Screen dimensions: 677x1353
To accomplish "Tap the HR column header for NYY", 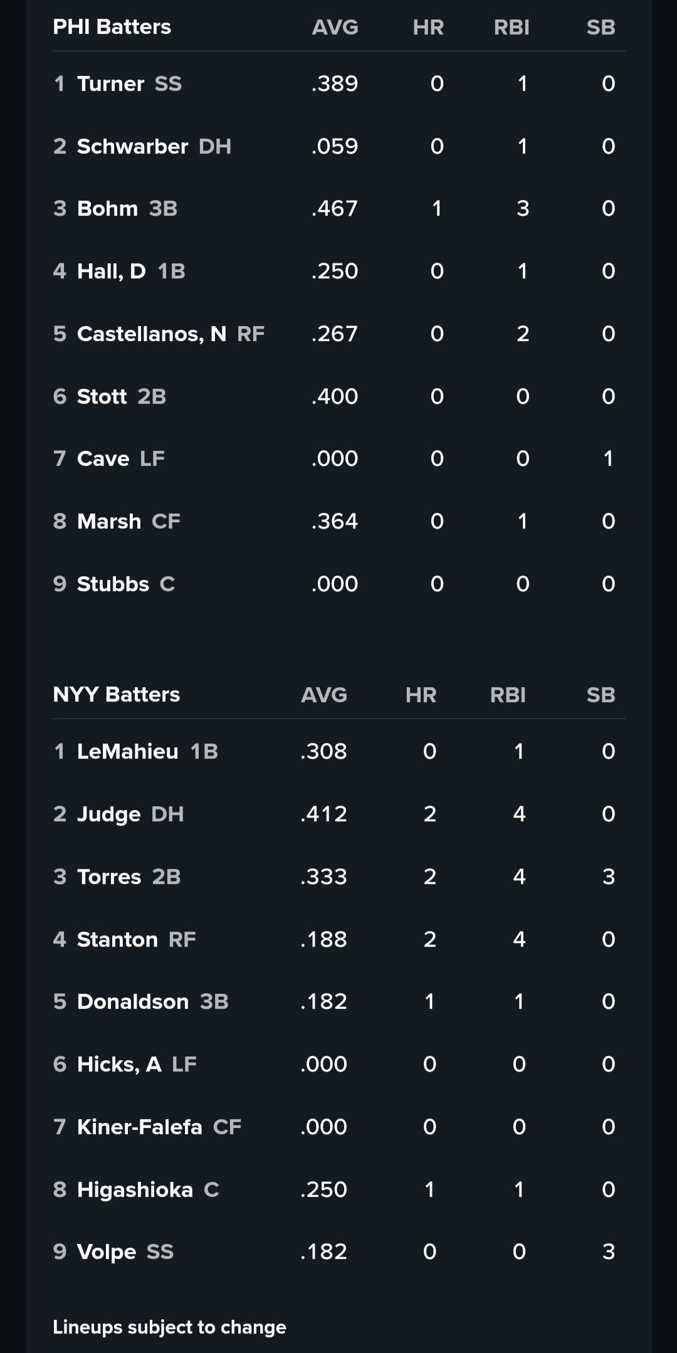I will point(421,695).
